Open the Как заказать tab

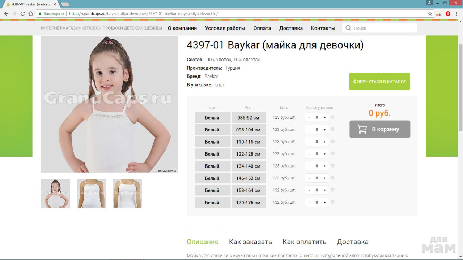click(x=250, y=242)
